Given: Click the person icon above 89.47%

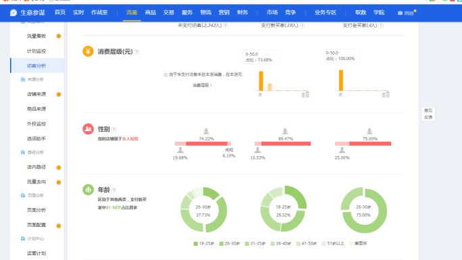Looking at the screenshot, I should 285,131.
